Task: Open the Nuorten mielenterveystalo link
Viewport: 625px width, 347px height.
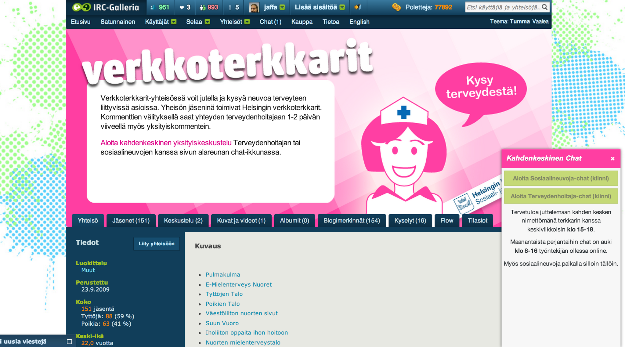Action: pos(243,342)
